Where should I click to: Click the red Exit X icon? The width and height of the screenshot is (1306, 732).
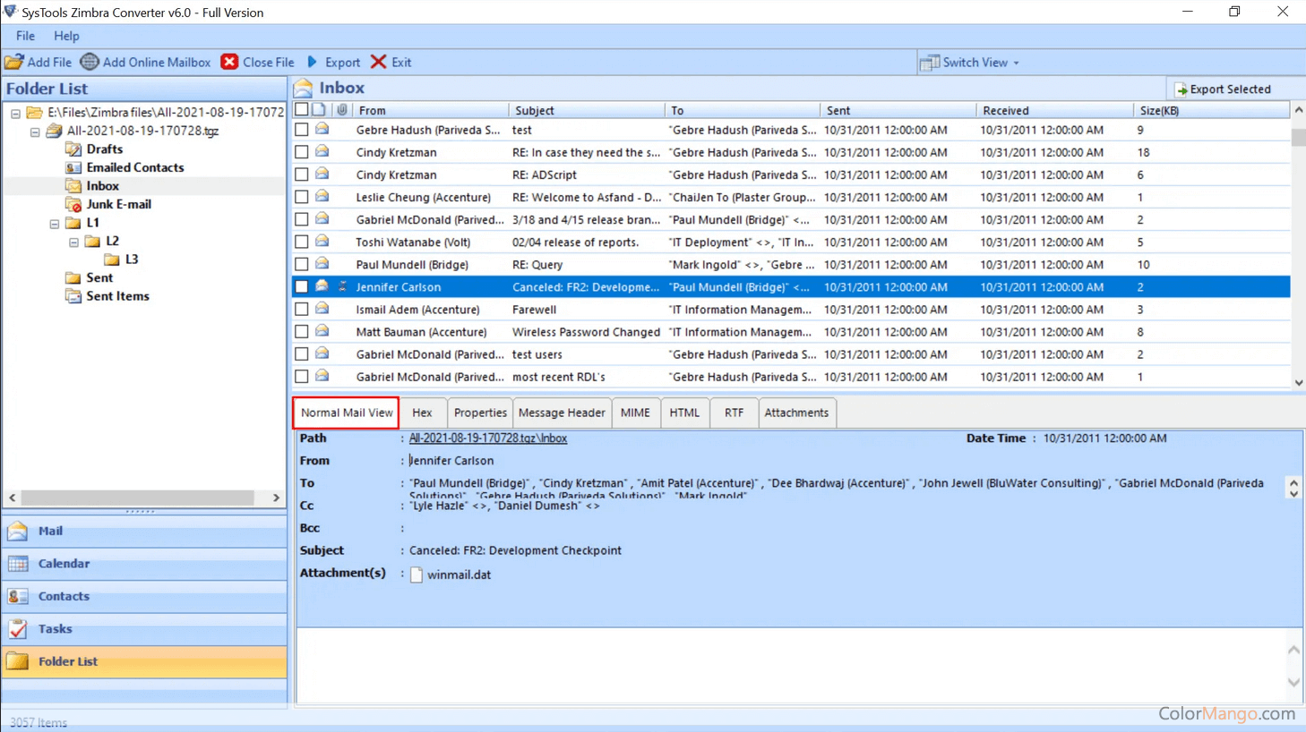click(x=379, y=62)
